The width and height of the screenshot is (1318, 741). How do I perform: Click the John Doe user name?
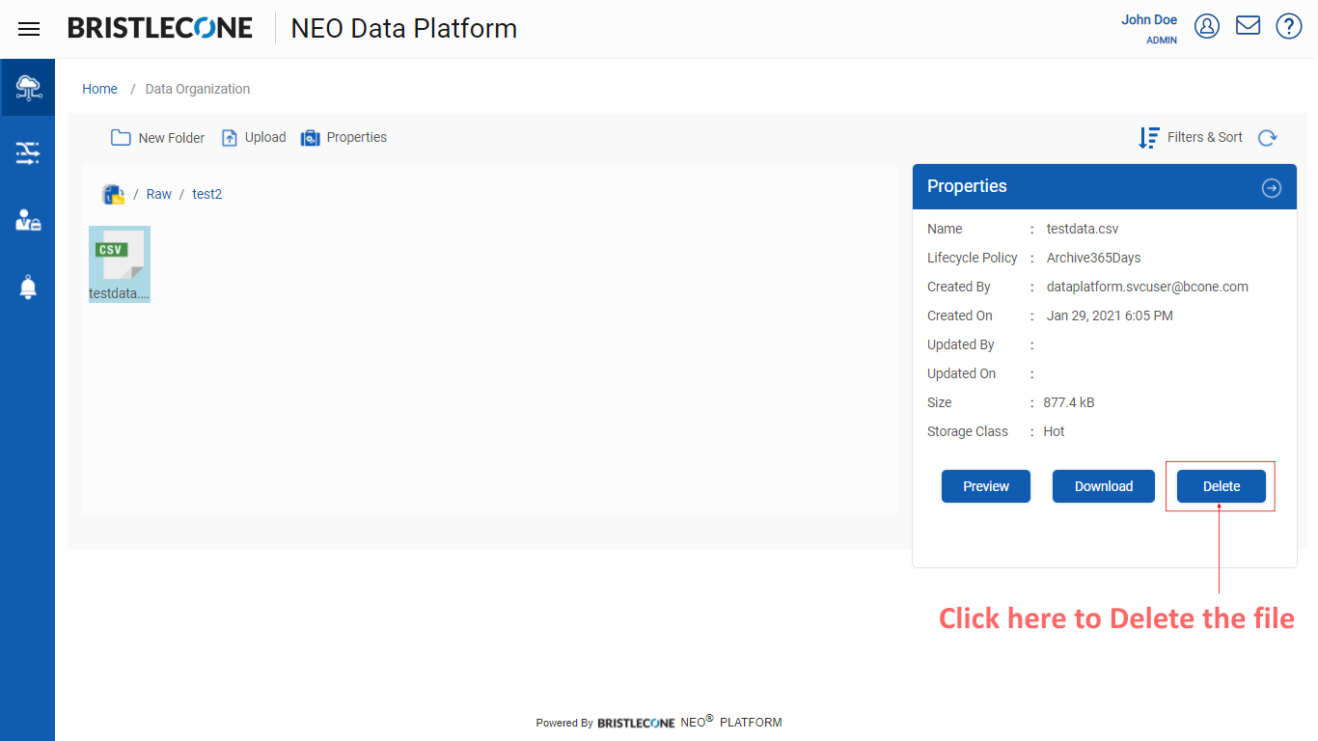1149,19
